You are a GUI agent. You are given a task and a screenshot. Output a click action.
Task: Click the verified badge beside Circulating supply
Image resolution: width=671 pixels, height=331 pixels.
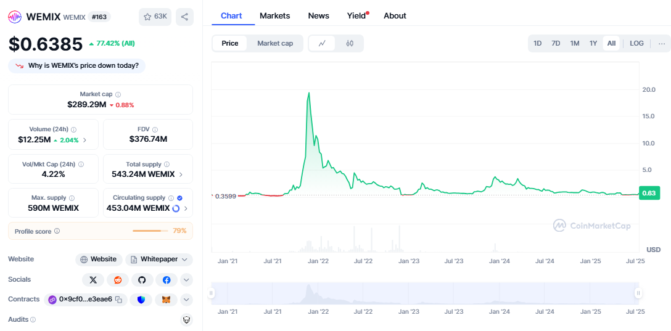[x=179, y=198]
